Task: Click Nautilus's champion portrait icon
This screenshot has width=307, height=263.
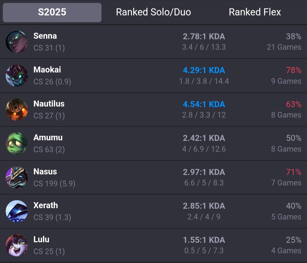Action: click(17, 110)
